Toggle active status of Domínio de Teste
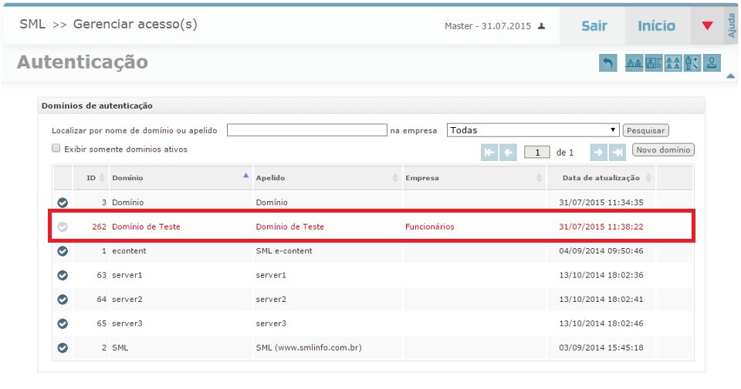 coord(63,227)
